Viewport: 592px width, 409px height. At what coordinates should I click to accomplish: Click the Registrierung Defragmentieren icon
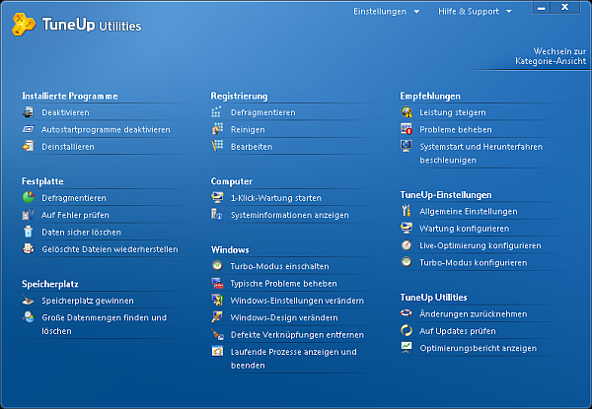click(x=217, y=112)
